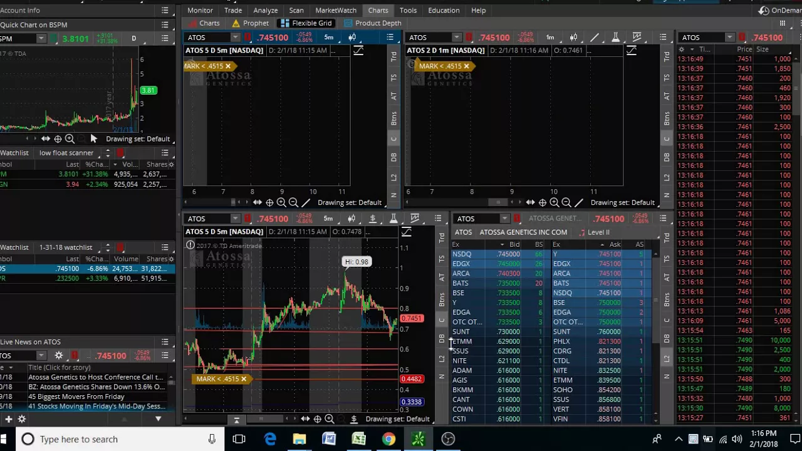The height and width of the screenshot is (451, 802).
Task: Zoom in on BSPM quick chart
Action: (x=70, y=139)
